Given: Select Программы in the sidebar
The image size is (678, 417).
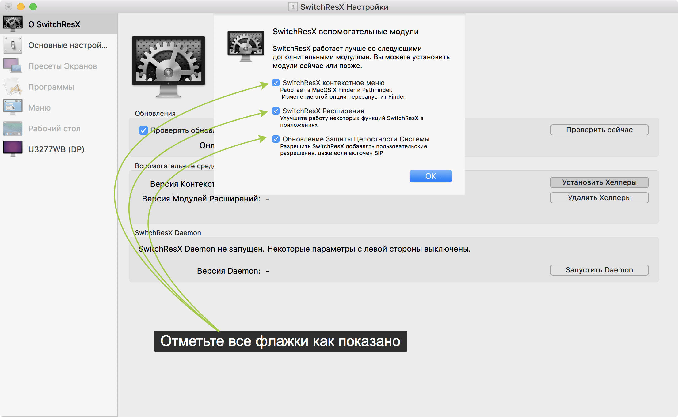Looking at the screenshot, I should 59,87.
